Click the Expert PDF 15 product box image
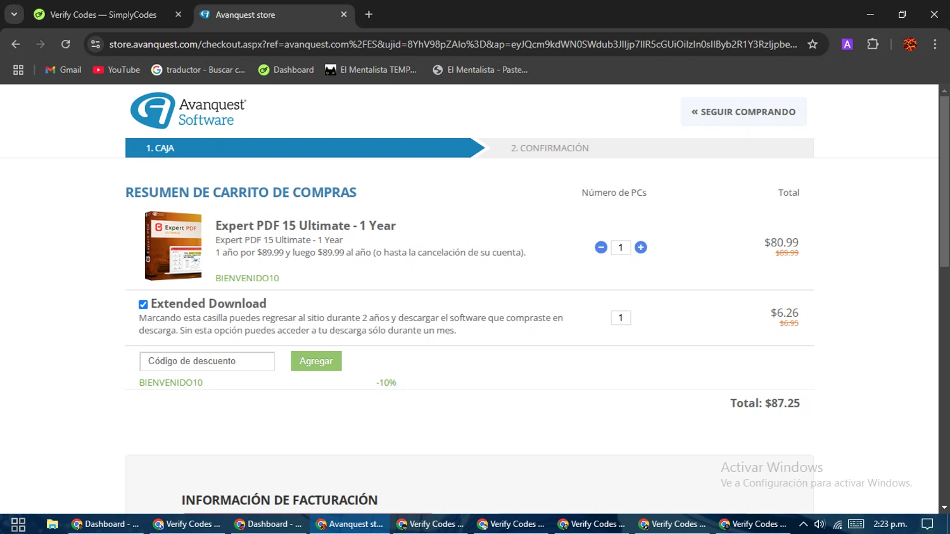Viewport: 950px width, 534px height. (x=173, y=246)
